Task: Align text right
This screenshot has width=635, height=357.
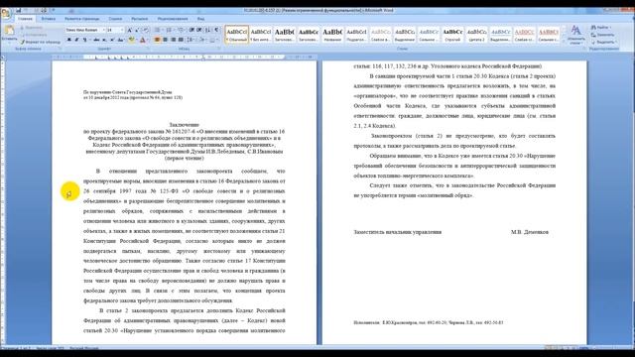Action: [173, 40]
